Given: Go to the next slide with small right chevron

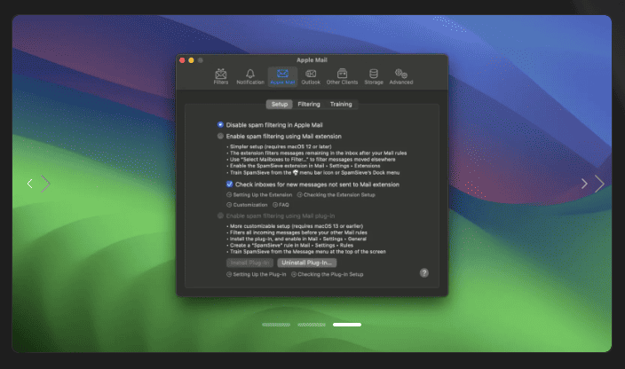Looking at the screenshot, I should click(x=584, y=184).
